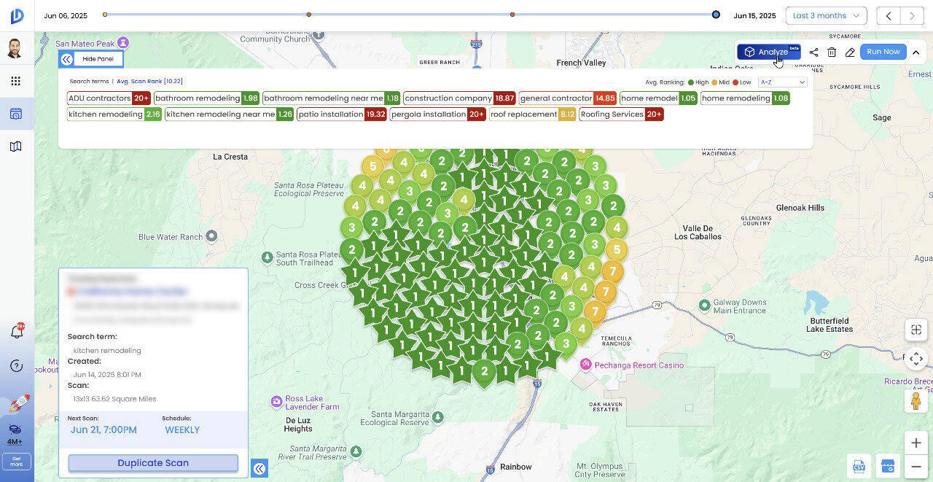Expand the A-Z sort dropdown
Image resolution: width=933 pixels, height=482 pixels.
782,82
